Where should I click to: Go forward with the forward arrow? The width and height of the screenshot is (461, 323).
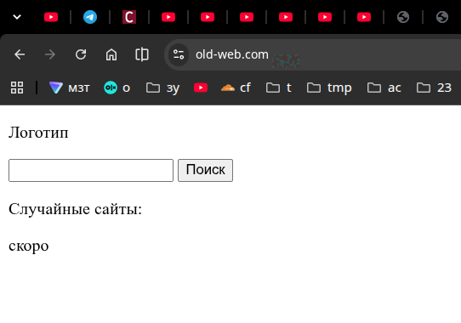[50, 54]
